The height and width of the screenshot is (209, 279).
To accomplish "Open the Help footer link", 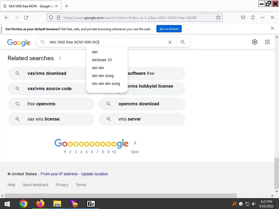I will (11, 185).
